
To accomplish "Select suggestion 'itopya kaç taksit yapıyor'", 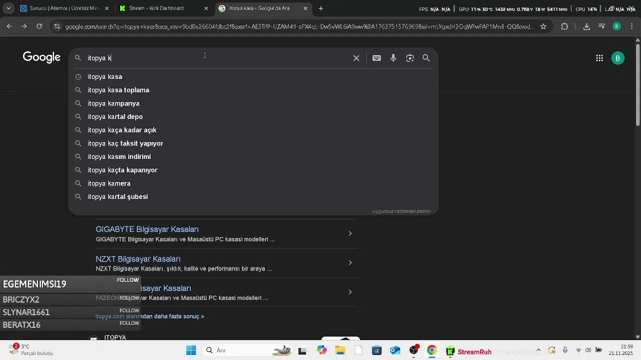I will [x=253, y=143].
